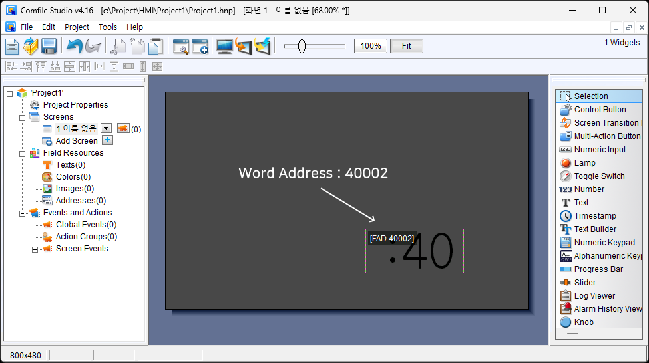Open the Tools menu
Image resolution: width=649 pixels, height=363 pixels.
coord(107,27)
